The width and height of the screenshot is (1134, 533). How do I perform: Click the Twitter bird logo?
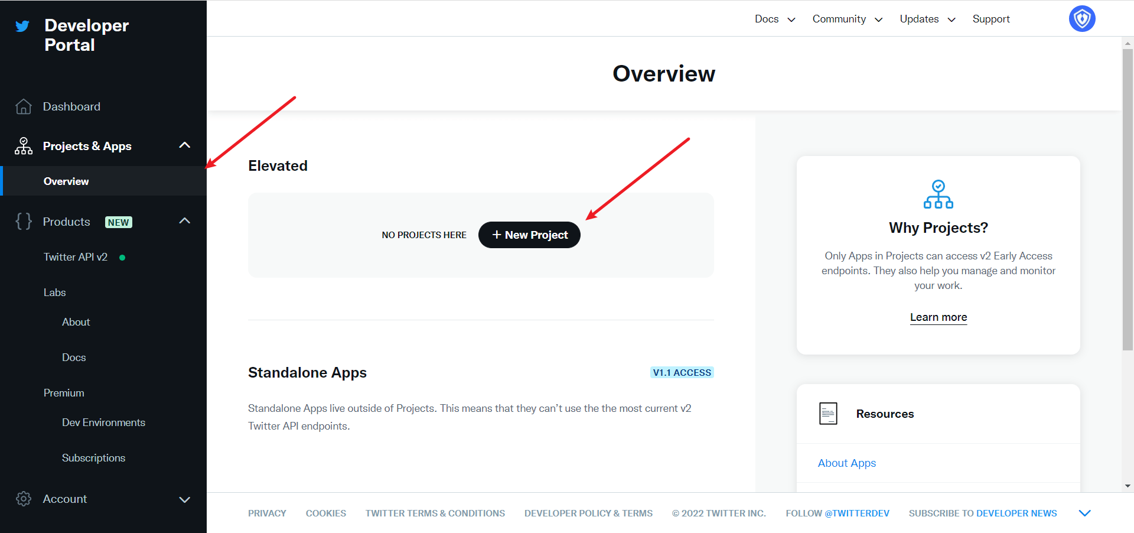(22, 26)
